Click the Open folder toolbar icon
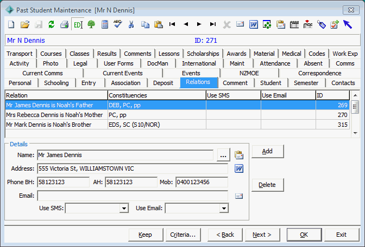The image size is (365, 247). click(x=25, y=24)
